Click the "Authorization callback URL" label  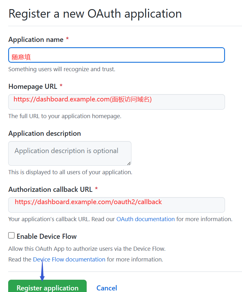pyautogui.click(x=50, y=189)
